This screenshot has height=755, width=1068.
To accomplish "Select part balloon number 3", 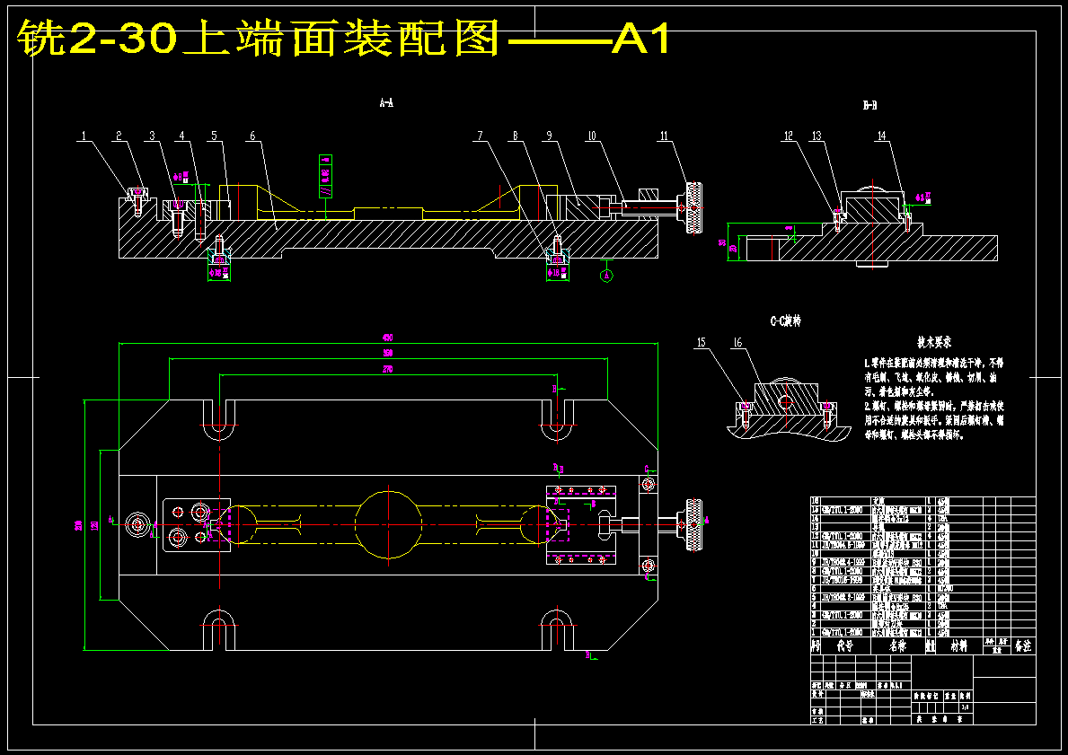I will [x=152, y=136].
